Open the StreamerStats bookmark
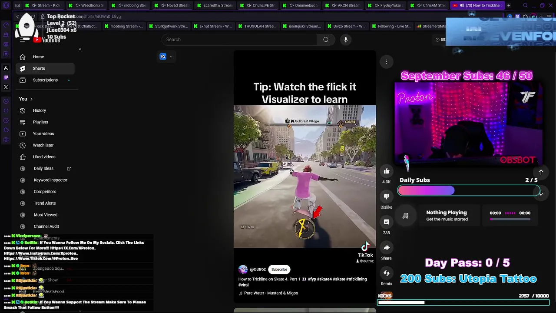This screenshot has height=313, width=556. coord(431,26)
